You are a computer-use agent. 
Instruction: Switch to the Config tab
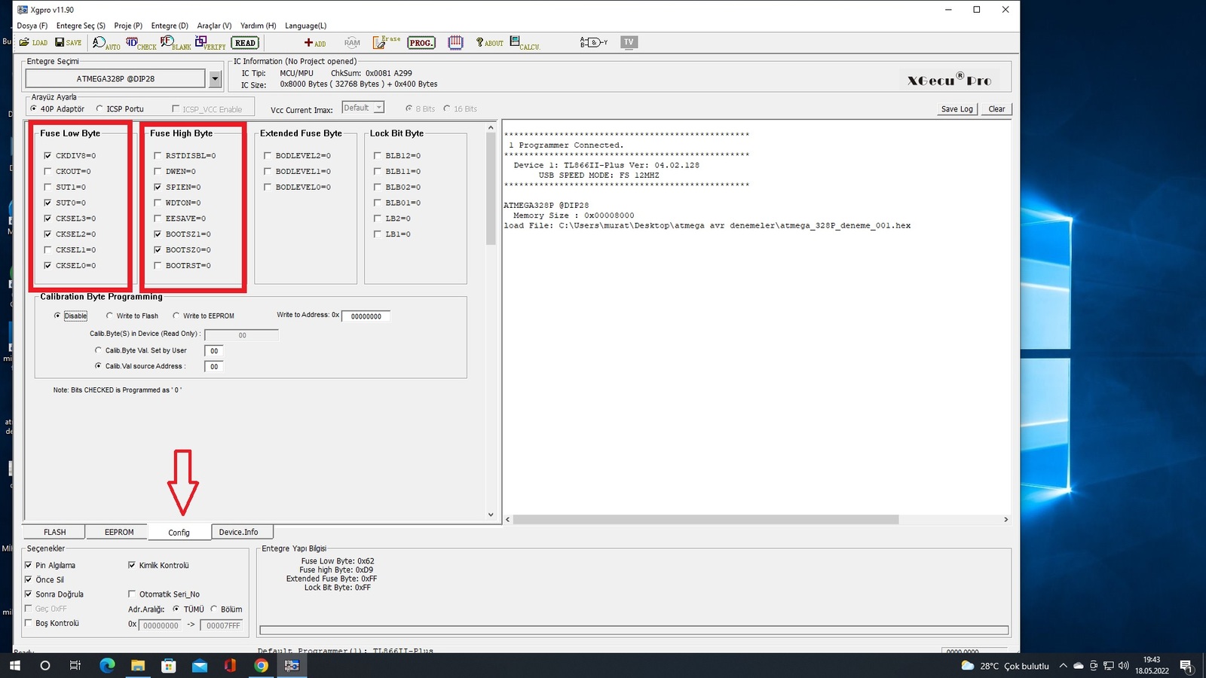click(179, 533)
